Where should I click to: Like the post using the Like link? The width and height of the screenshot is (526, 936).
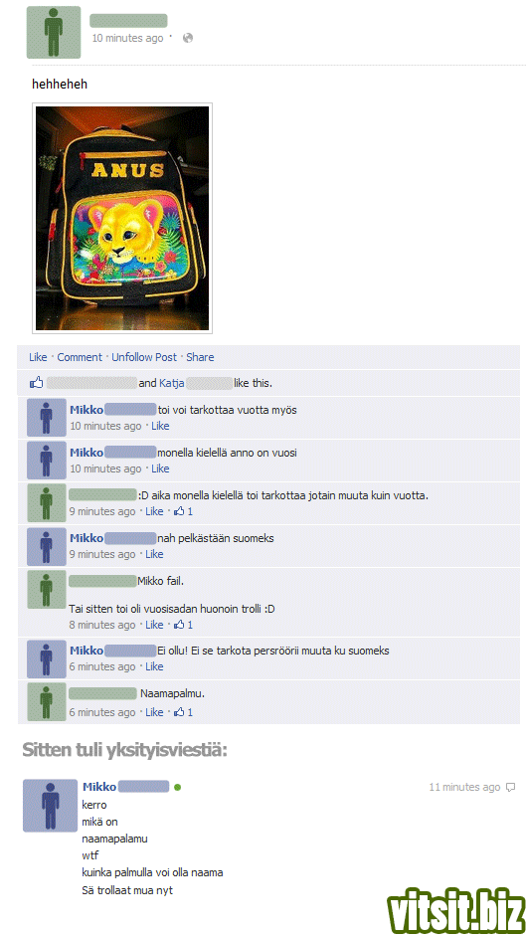coord(38,357)
